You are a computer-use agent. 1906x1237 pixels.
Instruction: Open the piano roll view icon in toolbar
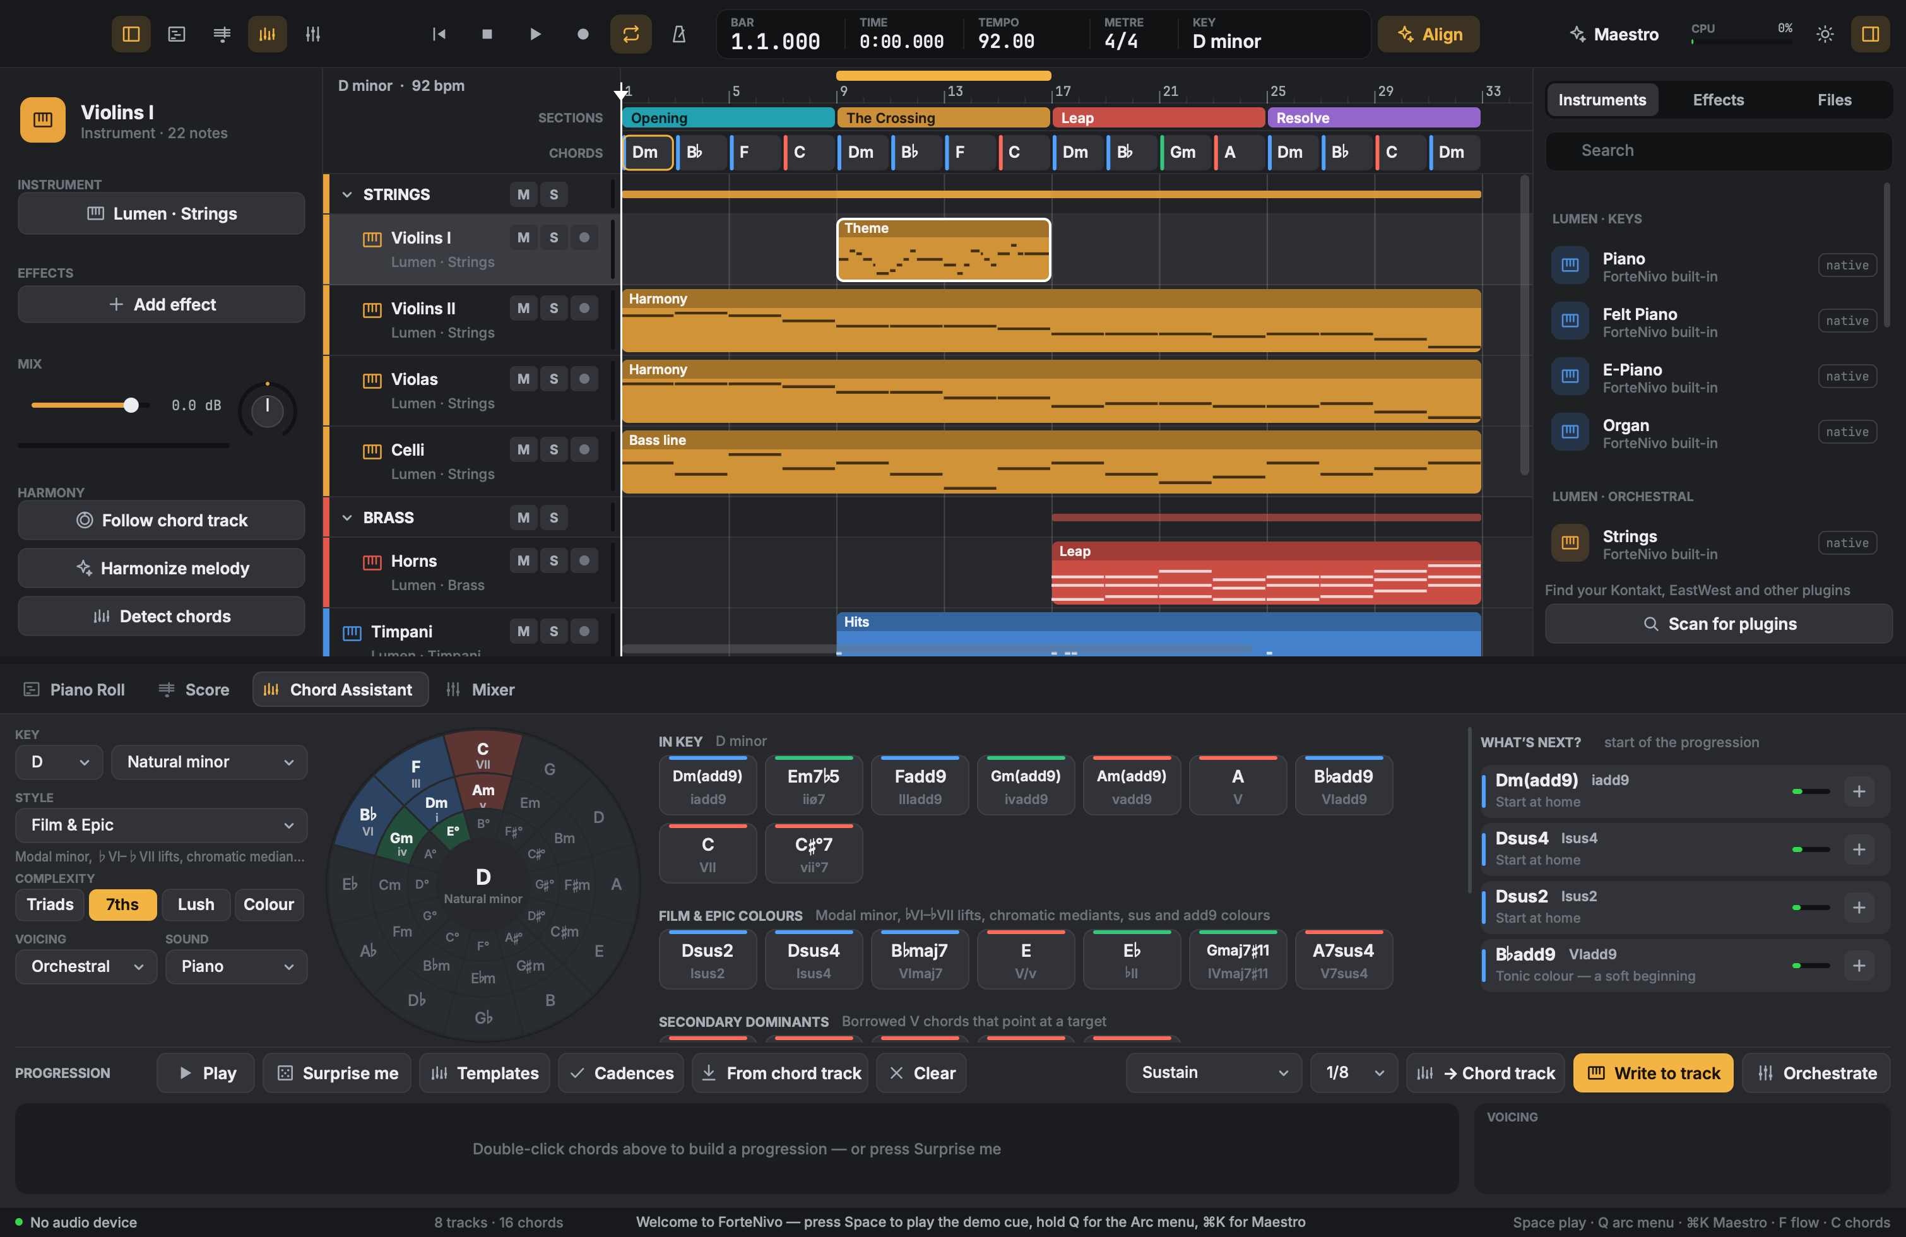(176, 35)
